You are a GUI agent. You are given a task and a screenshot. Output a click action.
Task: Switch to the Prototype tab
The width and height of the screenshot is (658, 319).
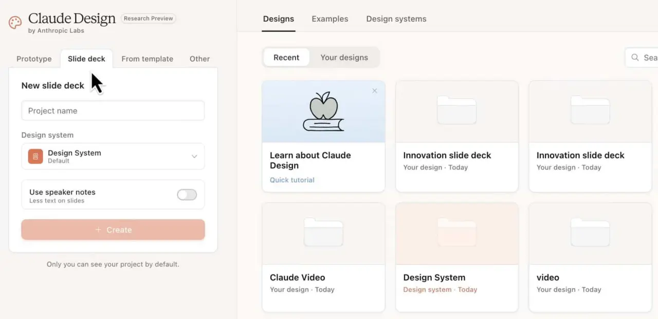click(x=34, y=59)
